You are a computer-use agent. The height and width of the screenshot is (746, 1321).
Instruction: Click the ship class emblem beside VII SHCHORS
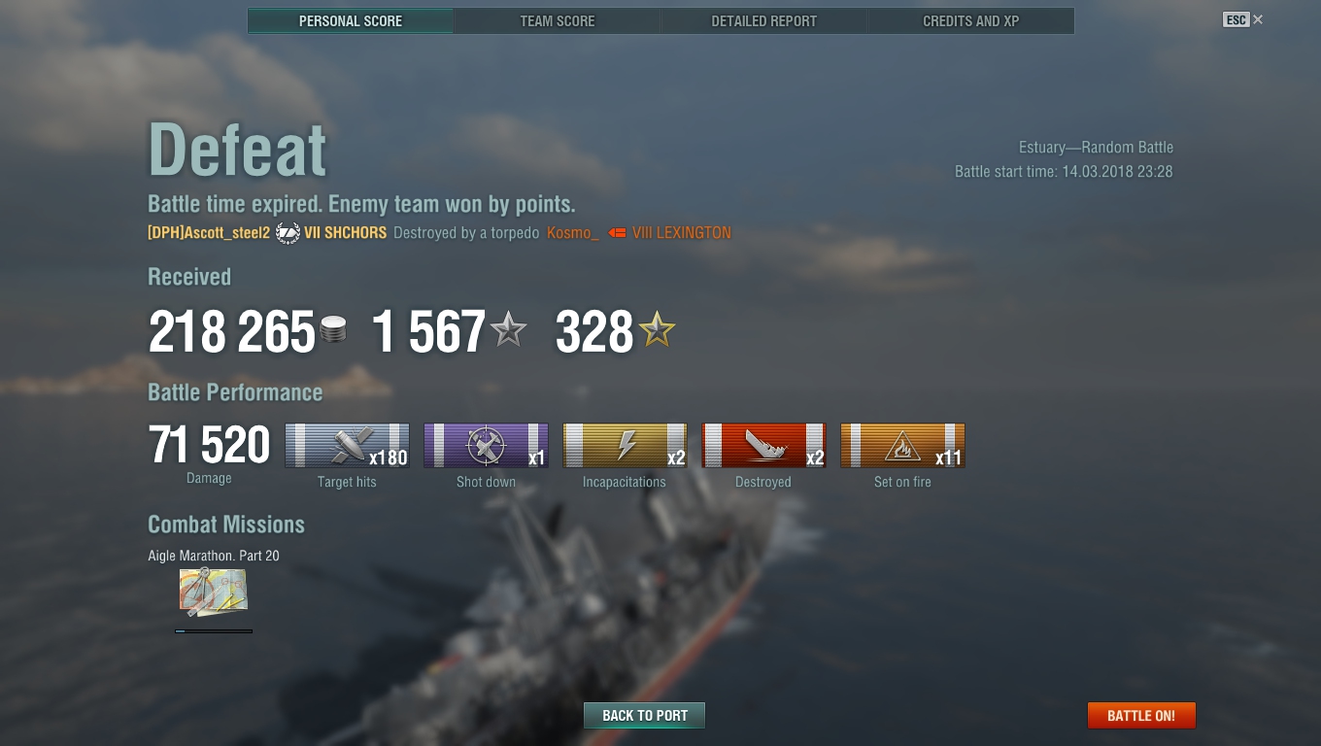point(288,233)
